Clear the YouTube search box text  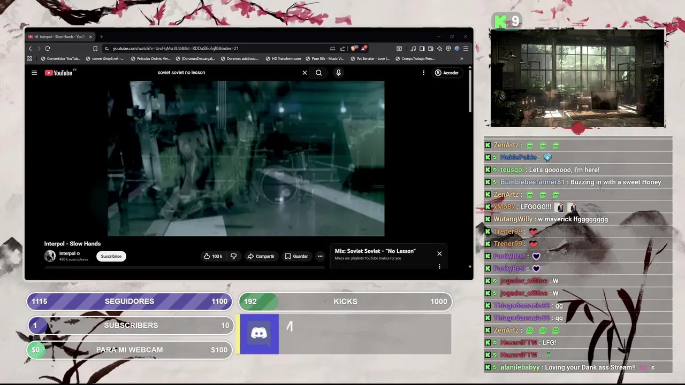(305, 73)
